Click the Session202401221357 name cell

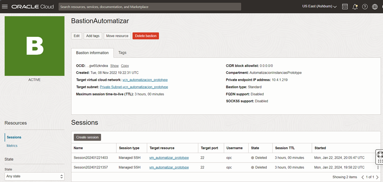[91, 167]
